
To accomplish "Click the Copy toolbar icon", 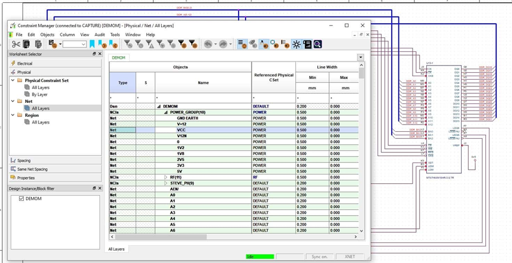I will pos(27,44).
